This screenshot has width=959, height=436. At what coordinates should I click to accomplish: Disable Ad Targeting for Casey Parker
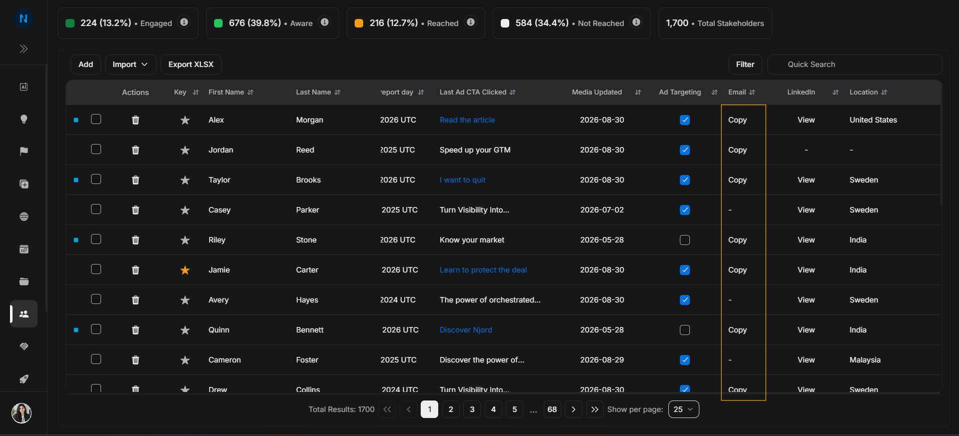(x=685, y=210)
